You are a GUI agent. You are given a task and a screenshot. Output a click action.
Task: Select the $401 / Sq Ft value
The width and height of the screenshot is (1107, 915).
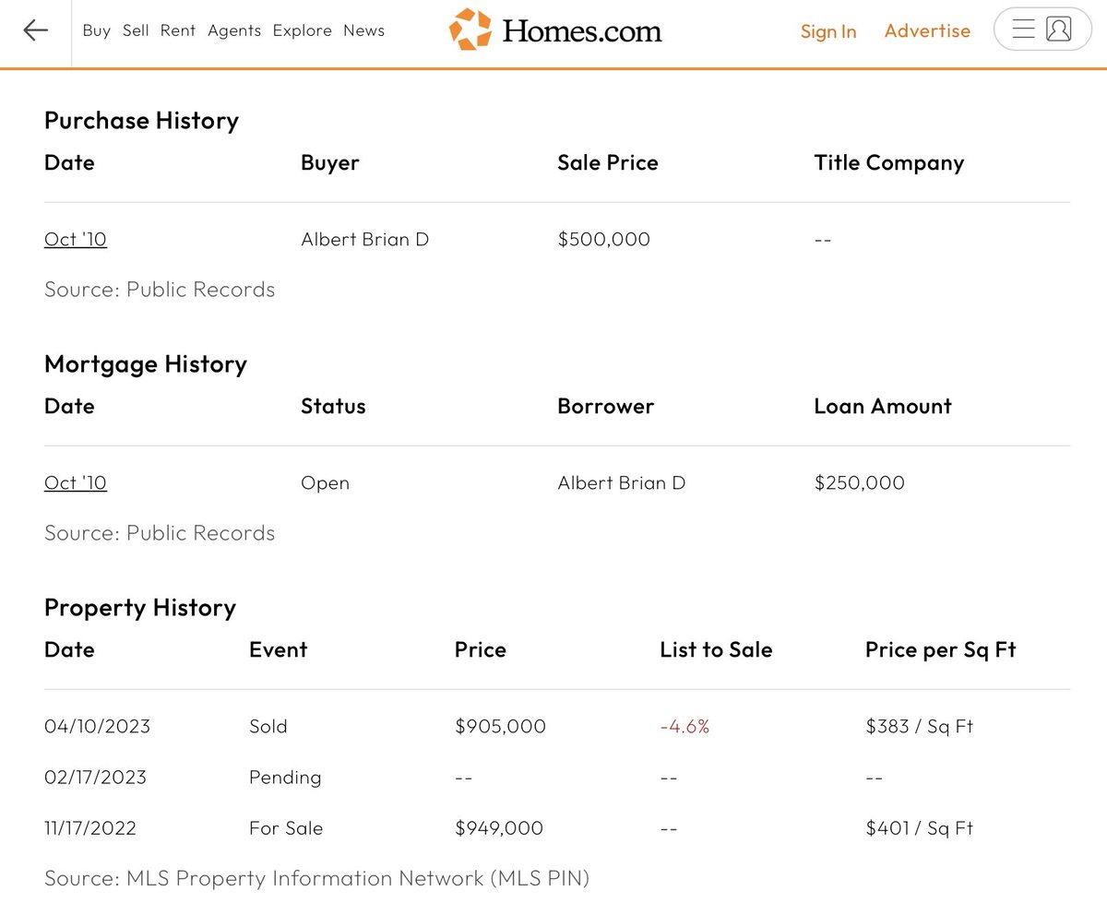pos(920,827)
